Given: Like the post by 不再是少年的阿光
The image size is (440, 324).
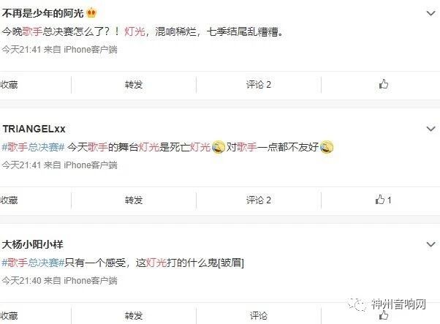Looking at the screenshot, I should [383, 84].
